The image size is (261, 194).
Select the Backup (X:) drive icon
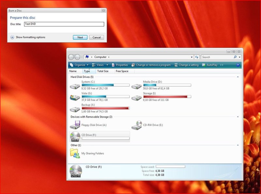(75, 109)
